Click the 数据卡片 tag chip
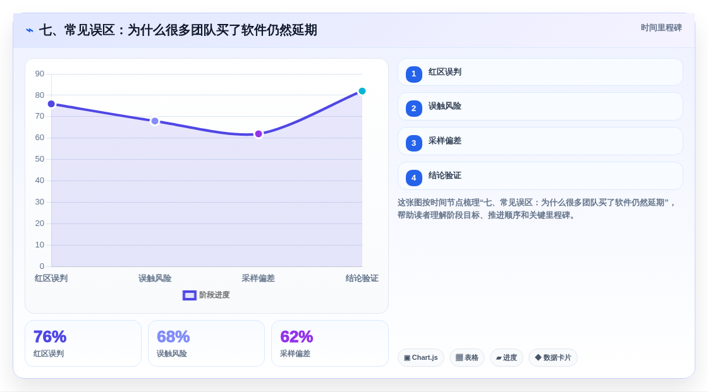Image resolution: width=708 pixels, height=392 pixels. [x=553, y=358]
